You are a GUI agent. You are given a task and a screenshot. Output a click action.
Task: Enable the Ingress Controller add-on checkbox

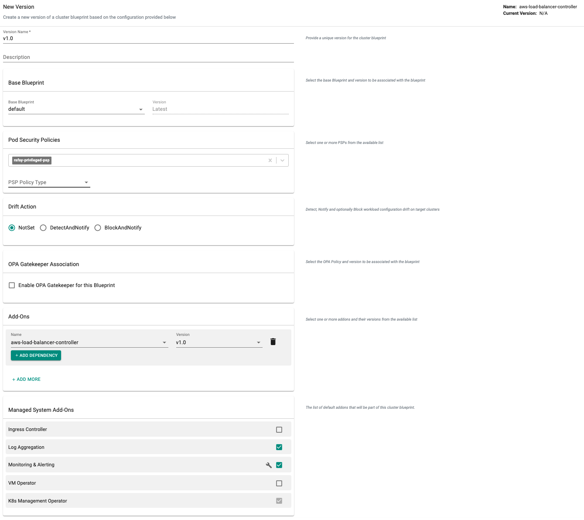(x=279, y=430)
